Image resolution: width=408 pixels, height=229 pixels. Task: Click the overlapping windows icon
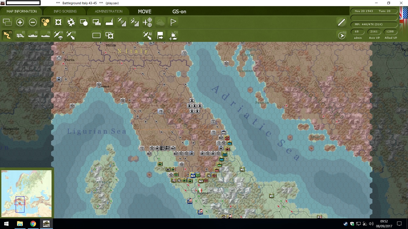[7, 22]
